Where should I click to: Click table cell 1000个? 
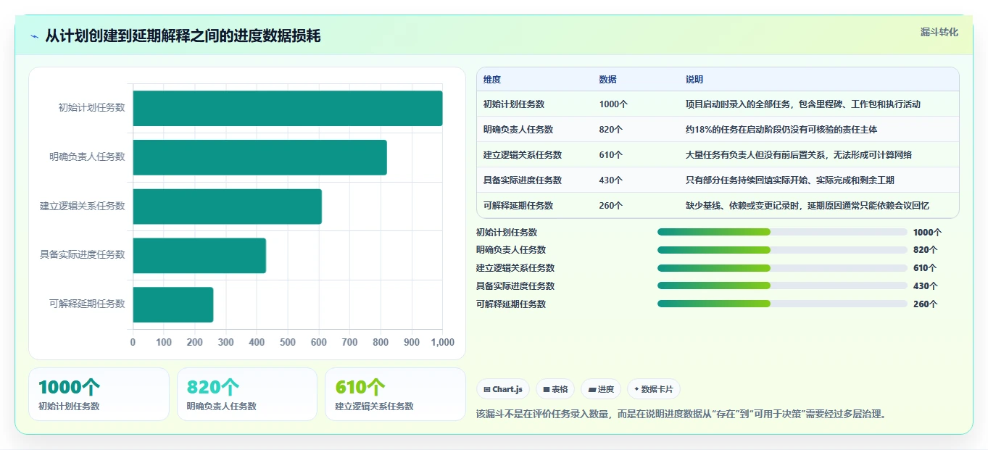point(613,104)
